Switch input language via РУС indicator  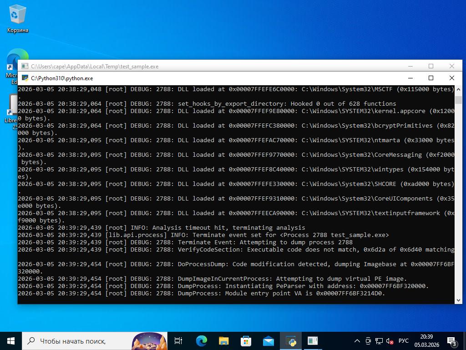[403, 340]
